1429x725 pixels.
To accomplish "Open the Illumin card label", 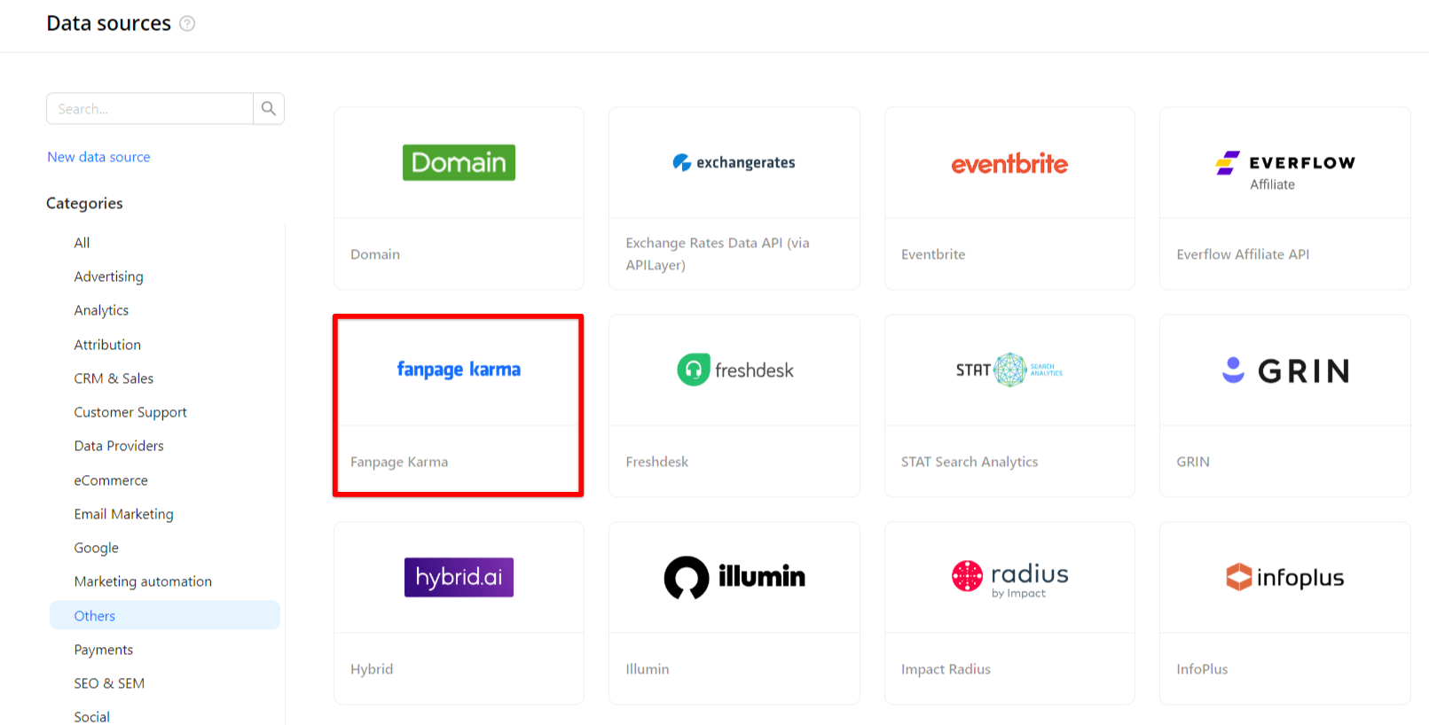I will click(x=648, y=669).
